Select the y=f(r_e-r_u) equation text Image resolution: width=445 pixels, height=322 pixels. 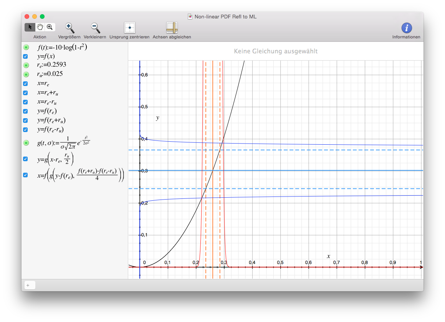[50, 130]
